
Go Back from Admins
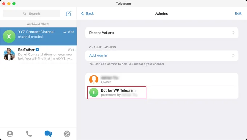coord(88,13)
